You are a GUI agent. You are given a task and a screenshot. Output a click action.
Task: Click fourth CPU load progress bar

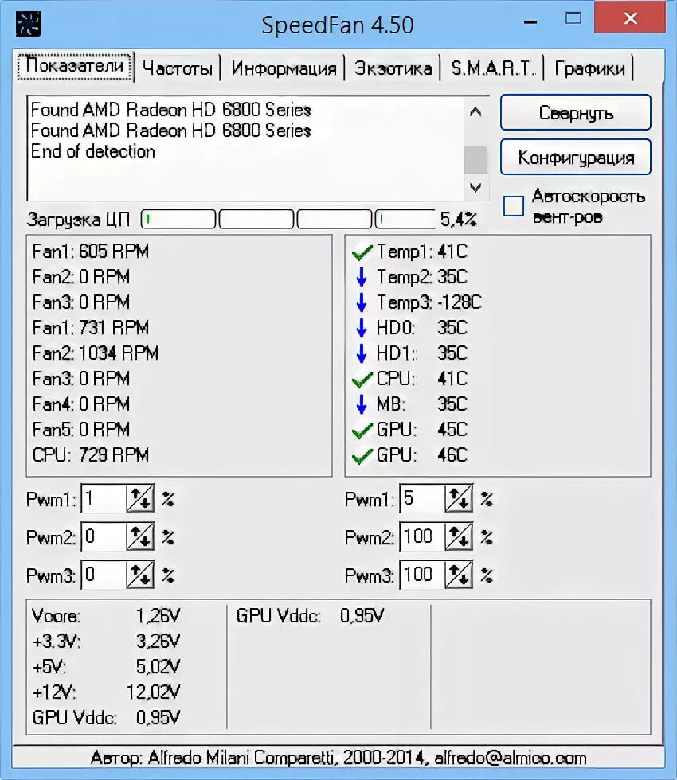click(405, 219)
